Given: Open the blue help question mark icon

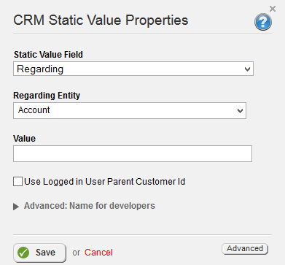Looking at the screenshot, I should coord(263,22).
